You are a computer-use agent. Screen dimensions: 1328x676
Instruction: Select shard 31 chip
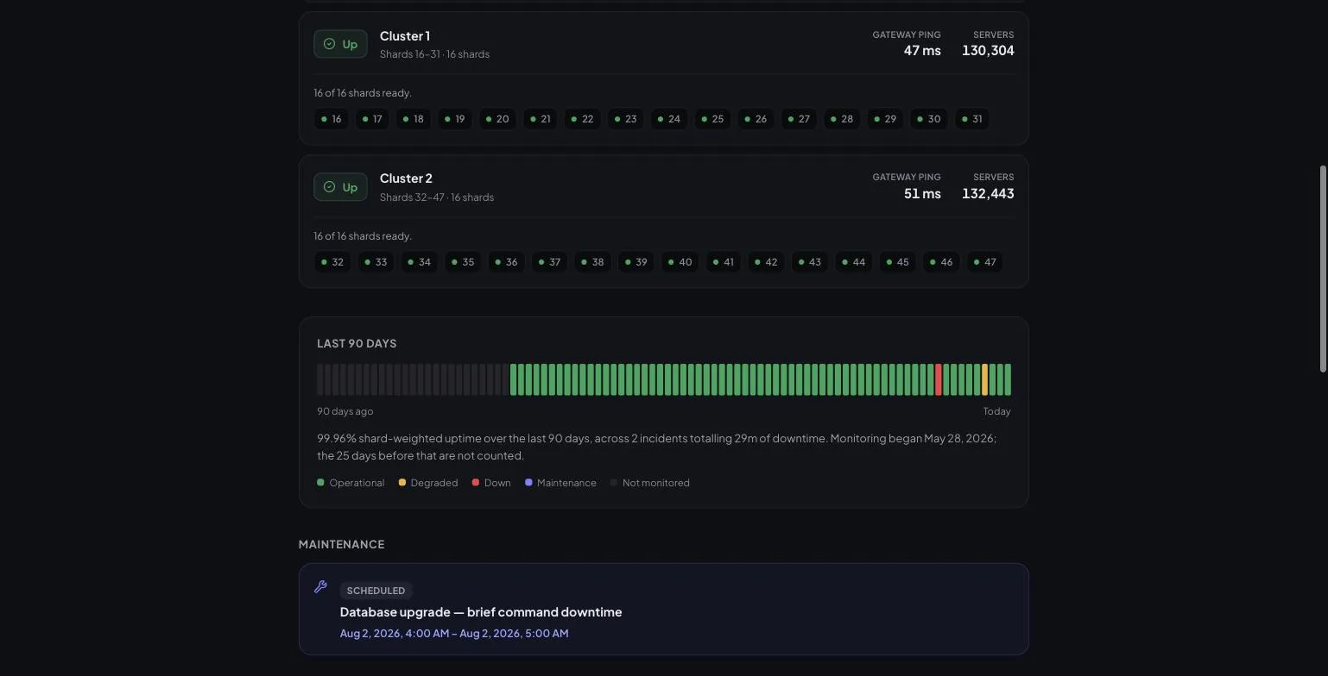[972, 119]
